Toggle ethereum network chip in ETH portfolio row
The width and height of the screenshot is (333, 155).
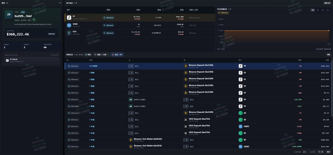108,33
